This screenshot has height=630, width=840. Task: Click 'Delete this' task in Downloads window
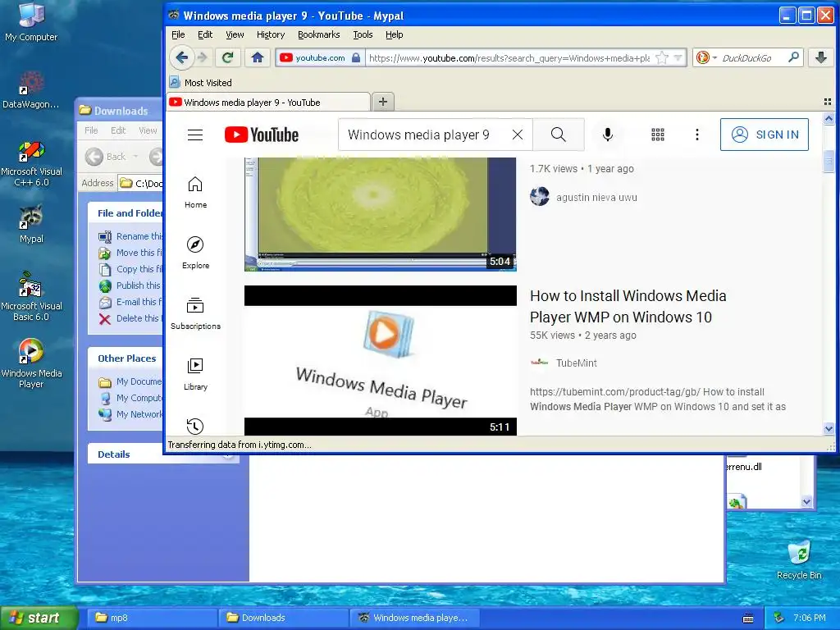click(130, 318)
